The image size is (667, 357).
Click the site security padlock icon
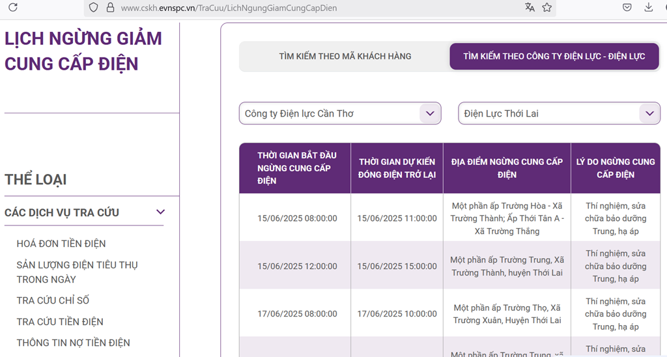110,8
